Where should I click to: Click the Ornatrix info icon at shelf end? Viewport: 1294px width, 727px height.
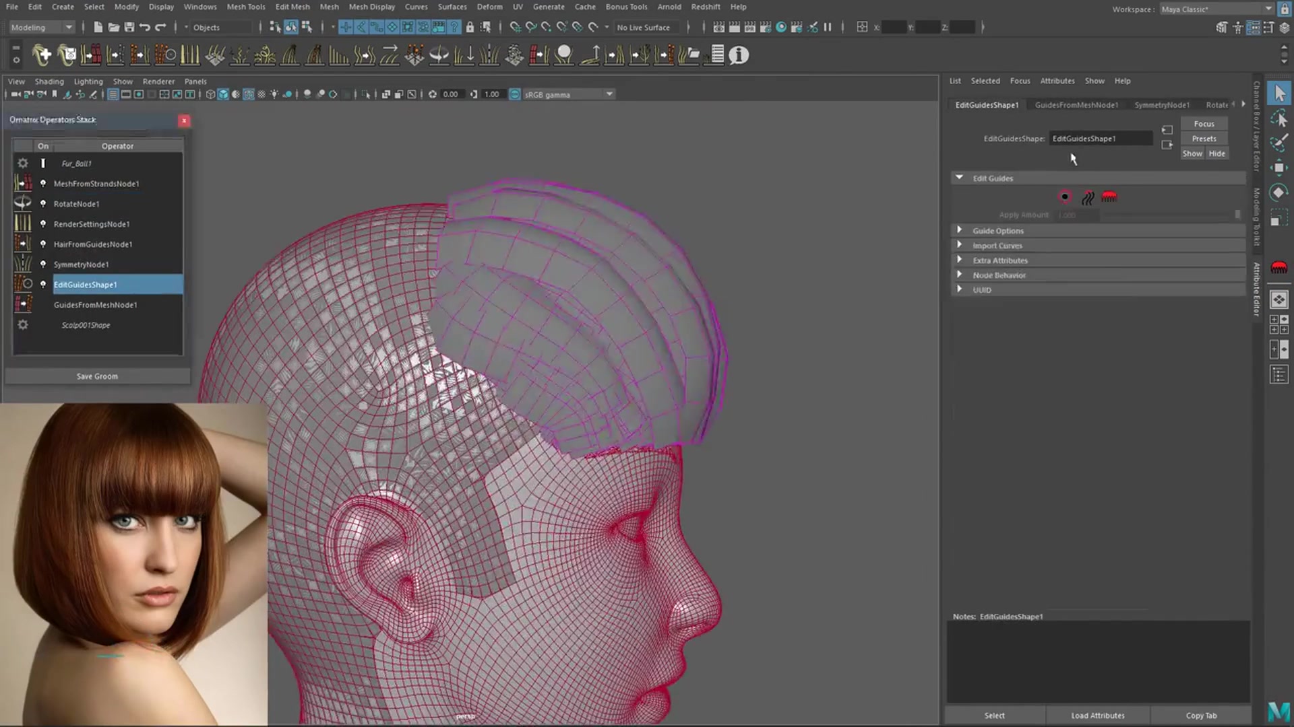(738, 55)
